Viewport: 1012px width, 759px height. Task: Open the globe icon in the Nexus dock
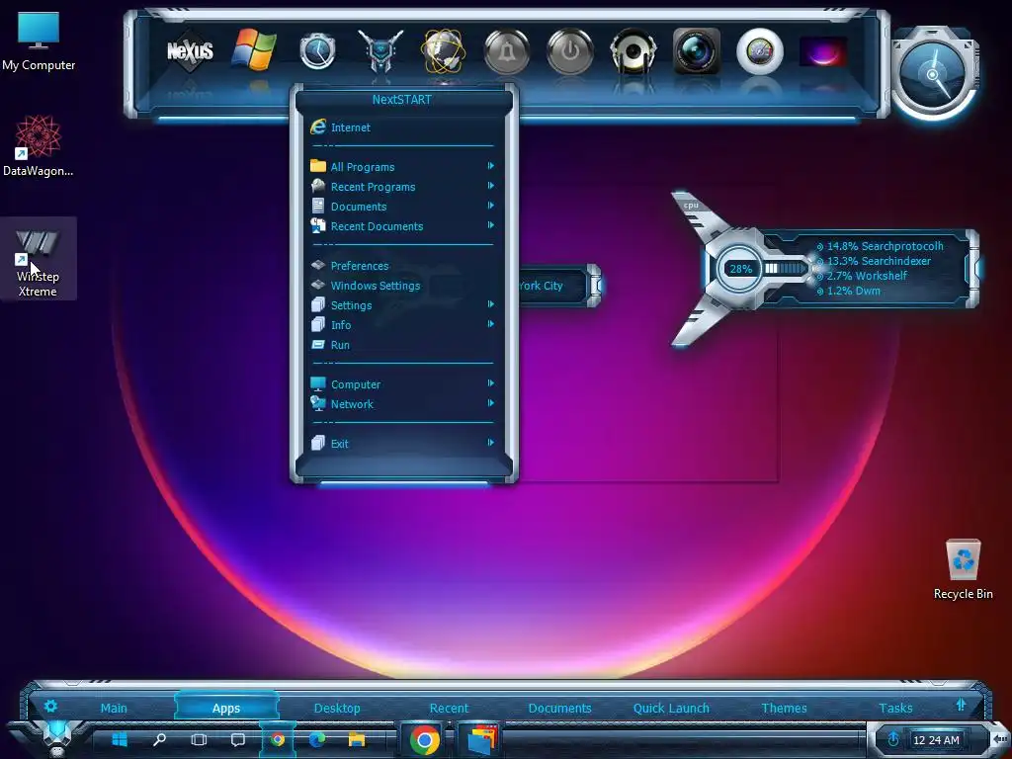click(x=444, y=51)
